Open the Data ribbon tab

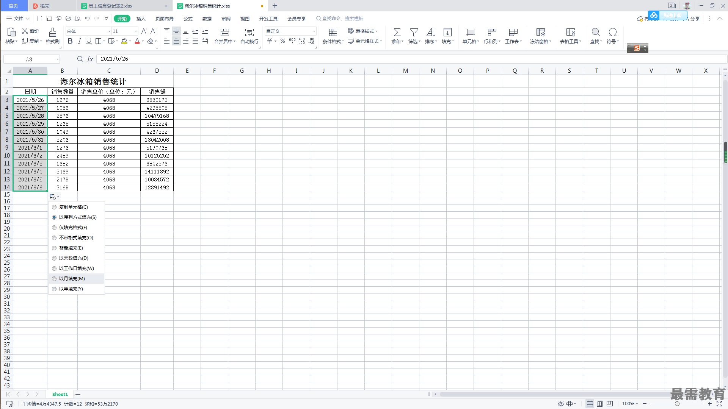click(x=207, y=19)
